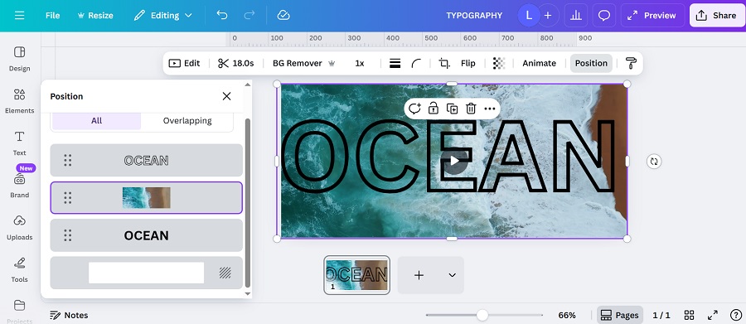The height and width of the screenshot is (324, 746).
Task: Open the Design sidebar panel
Action: [x=20, y=58]
